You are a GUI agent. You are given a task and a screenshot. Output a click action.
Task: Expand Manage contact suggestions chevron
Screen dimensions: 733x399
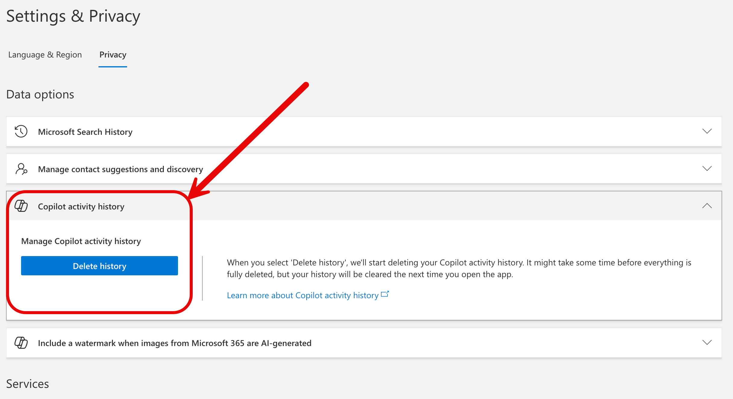pyautogui.click(x=707, y=169)
